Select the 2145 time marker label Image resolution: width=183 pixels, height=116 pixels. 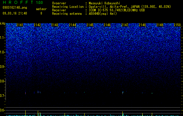pyautogui.click(x=90, y=25)
